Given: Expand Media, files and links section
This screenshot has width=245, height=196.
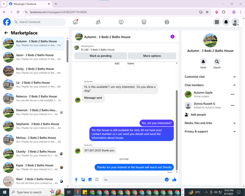Looking at the screenshot, I should [x=210, y=123].
